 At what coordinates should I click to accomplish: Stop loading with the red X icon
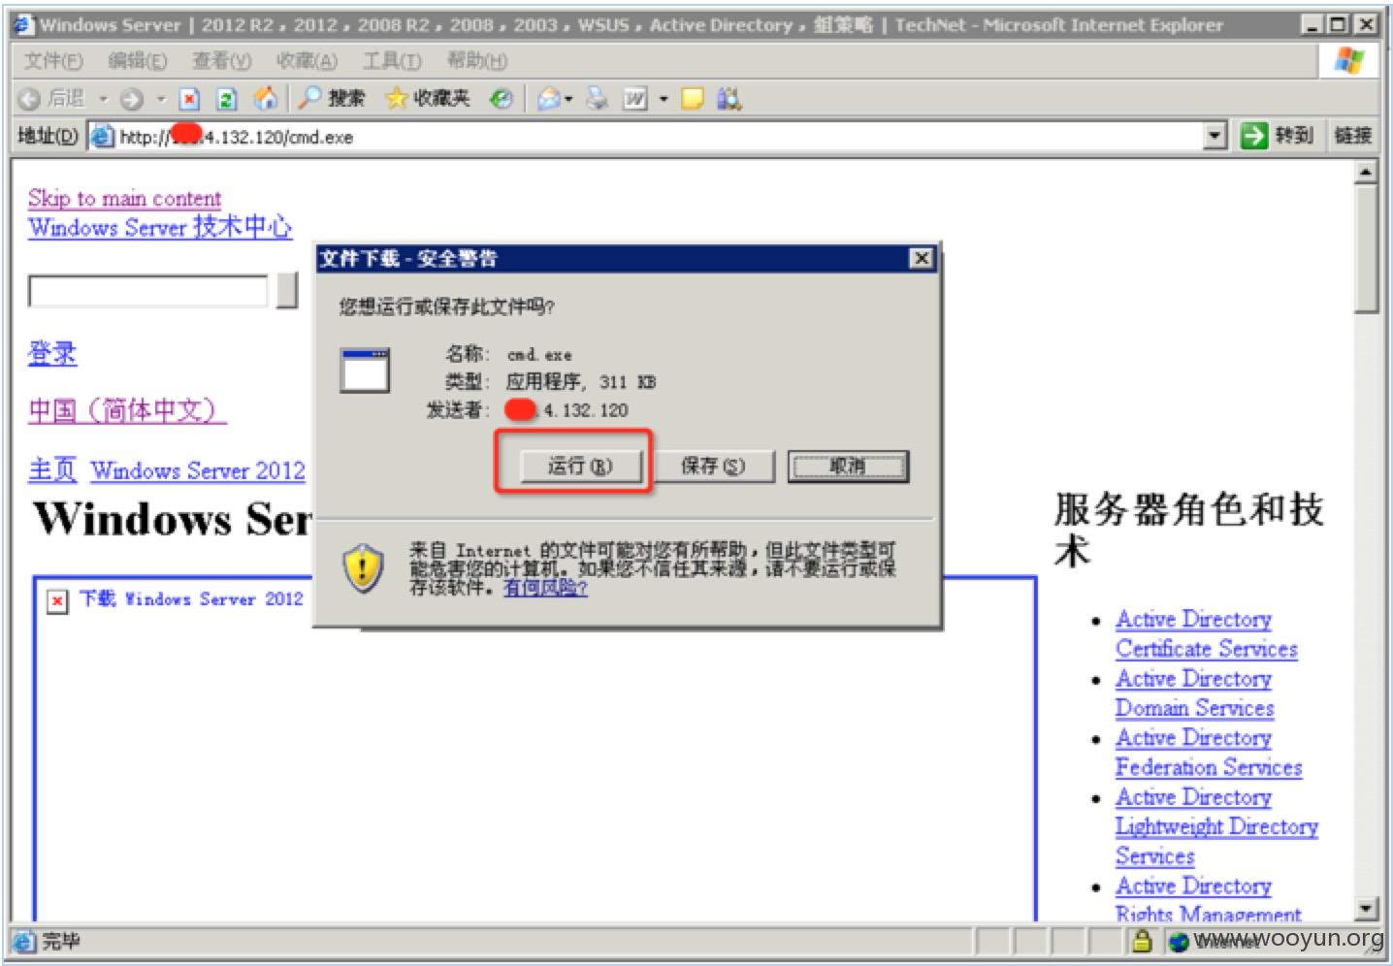point(189,98)
